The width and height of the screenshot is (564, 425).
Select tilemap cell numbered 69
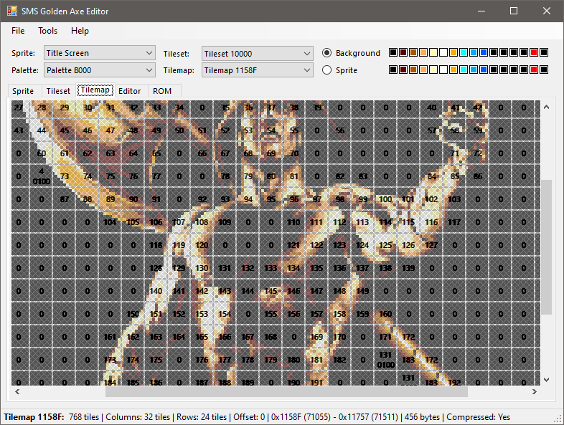[271, 153]
